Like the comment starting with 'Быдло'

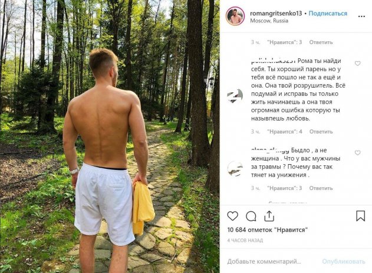coord(357,153)
